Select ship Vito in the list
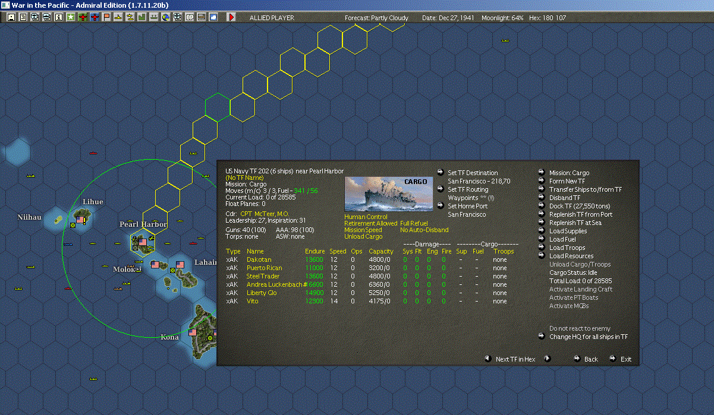 [x=252, y=301]
